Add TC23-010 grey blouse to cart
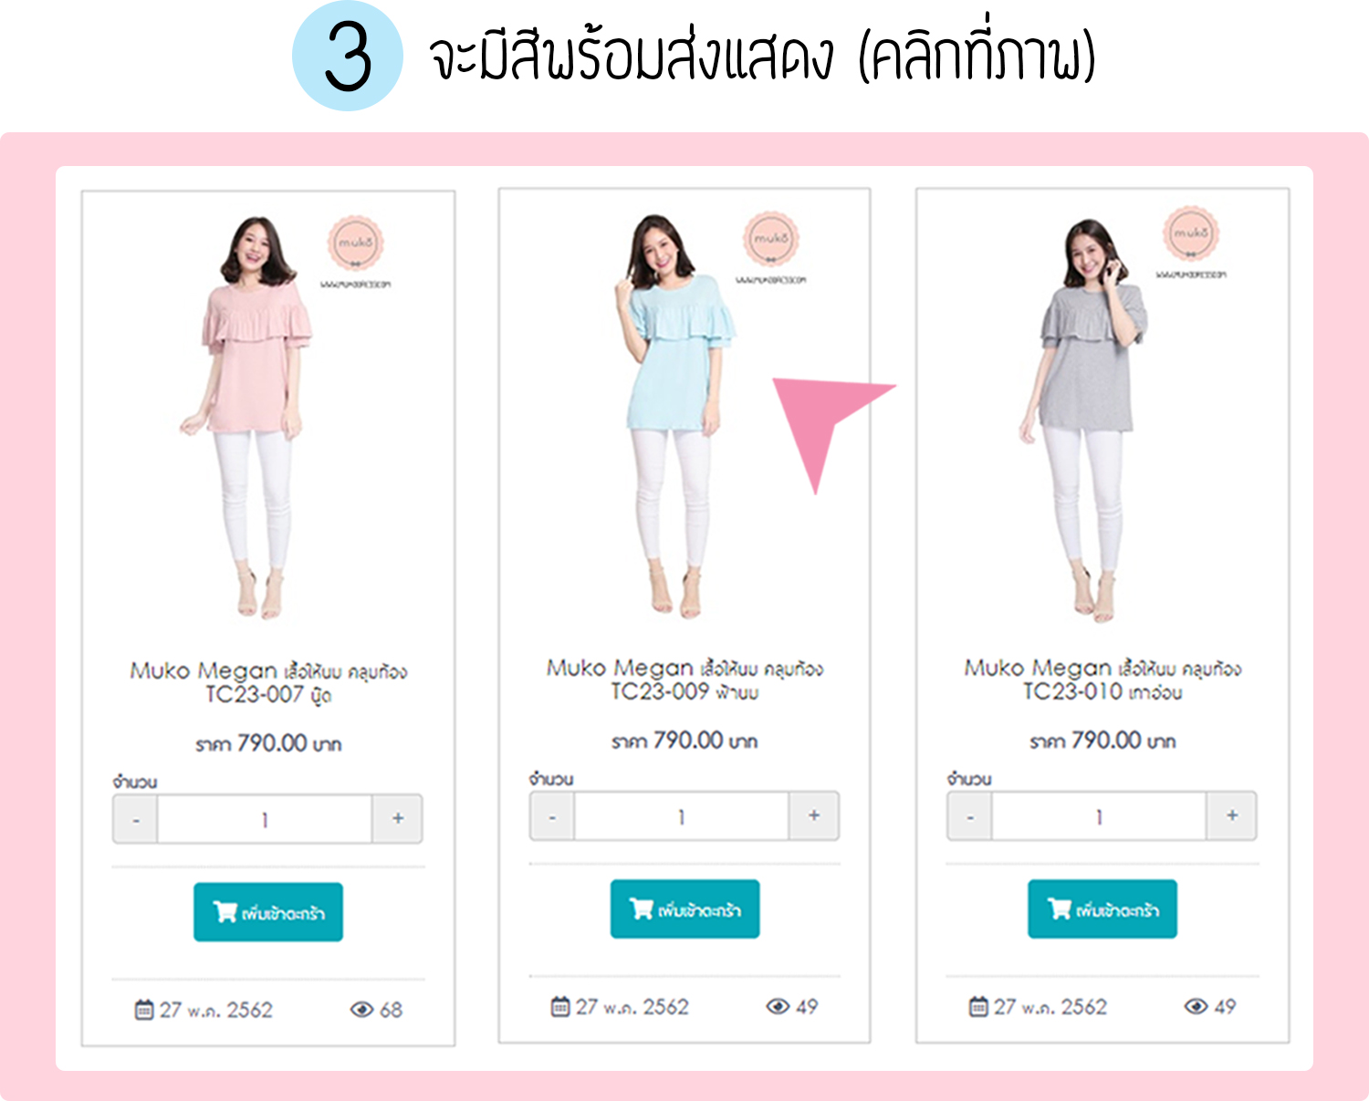The image size is (1369, 1101). point(1103,909)
